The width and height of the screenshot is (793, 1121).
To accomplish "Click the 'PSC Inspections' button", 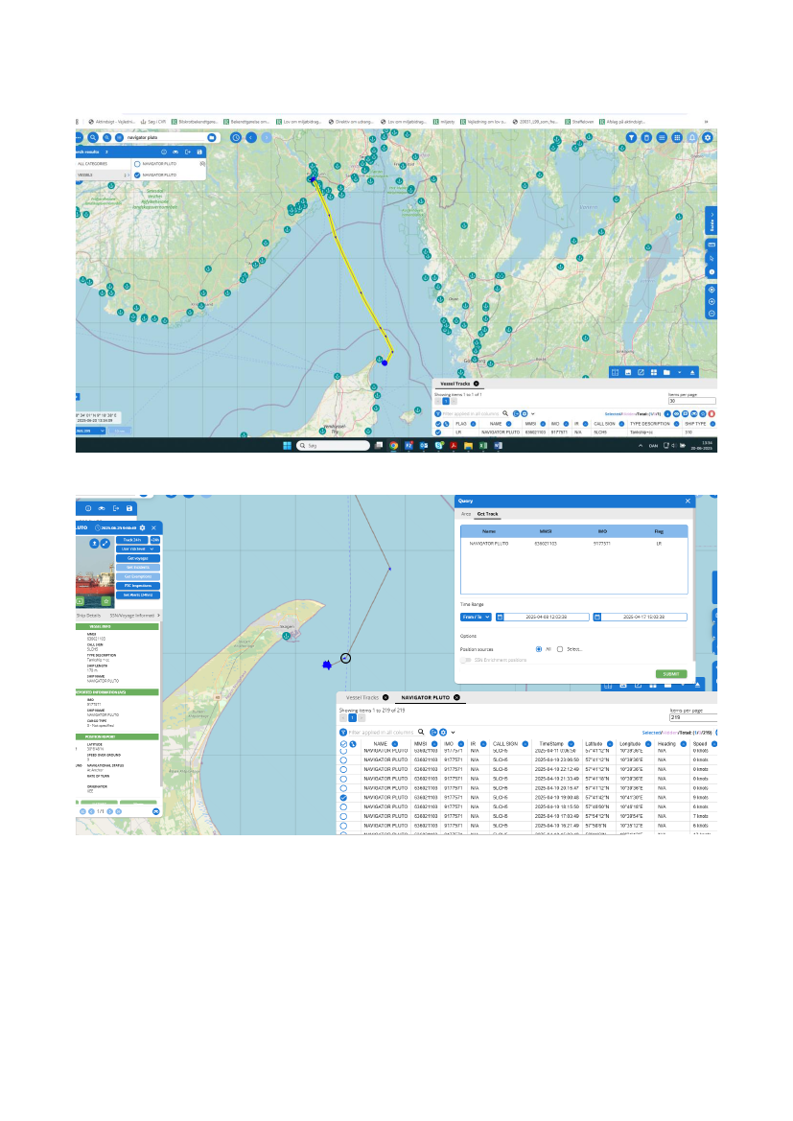I will [x=139, y=585].
